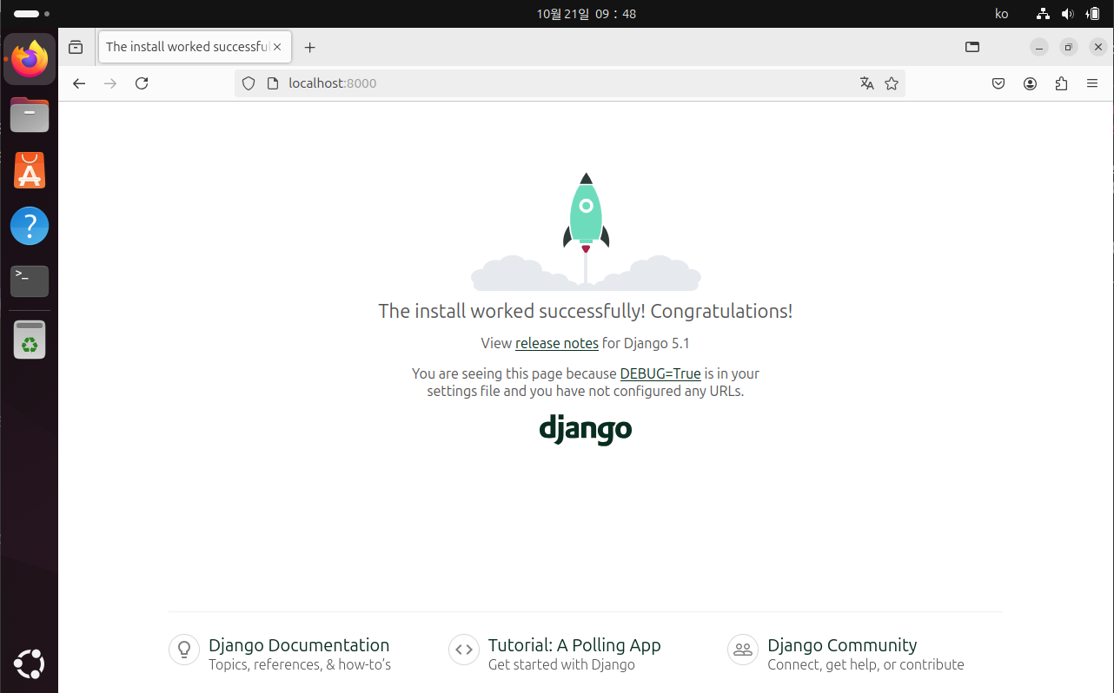This screenshot has width=1114, height=693.
Task: Open Trash from the dock
Action: click(30, 340)
